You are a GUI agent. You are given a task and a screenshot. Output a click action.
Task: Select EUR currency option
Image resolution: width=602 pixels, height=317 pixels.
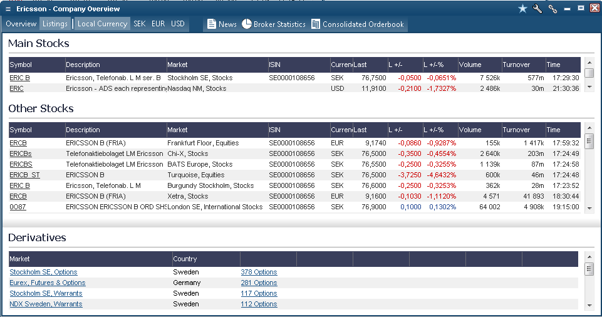coord(158,24)
